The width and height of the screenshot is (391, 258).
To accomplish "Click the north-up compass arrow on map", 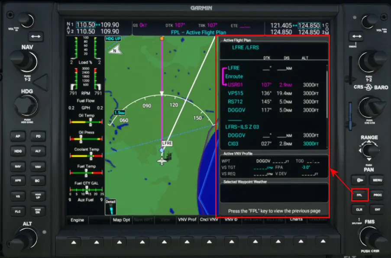I will click(116, 49).
